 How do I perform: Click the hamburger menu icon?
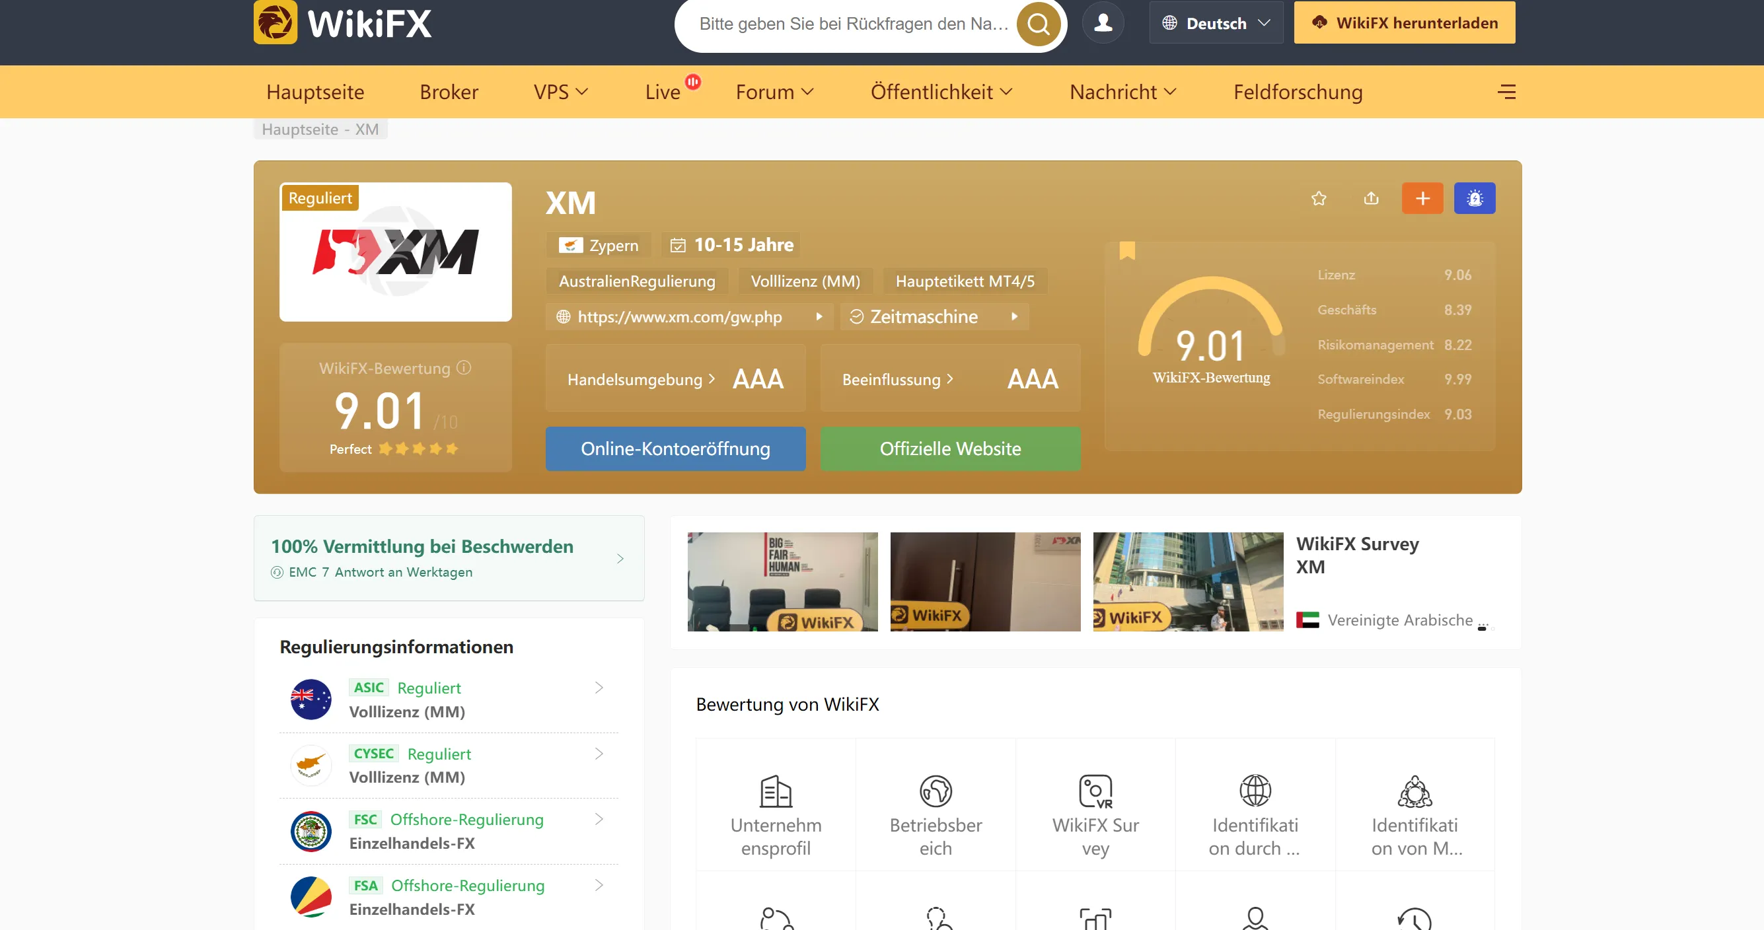click(x=1506, y=92)
